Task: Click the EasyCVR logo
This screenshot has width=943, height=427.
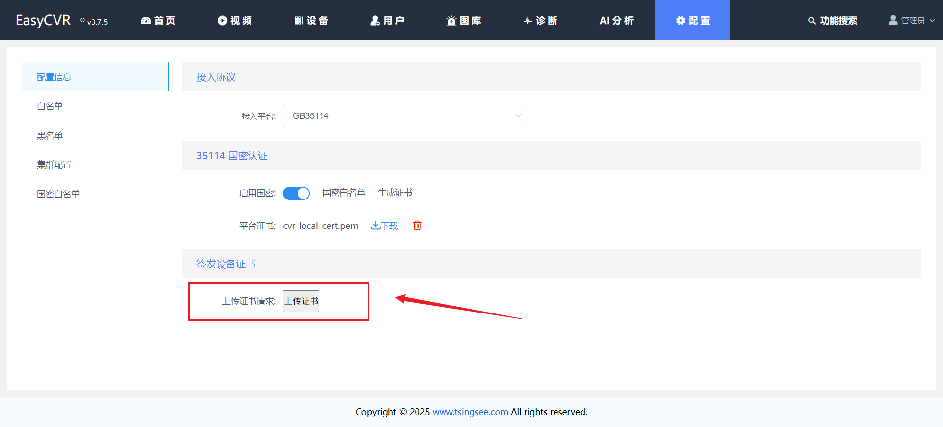Action: (x=43, y=20)
